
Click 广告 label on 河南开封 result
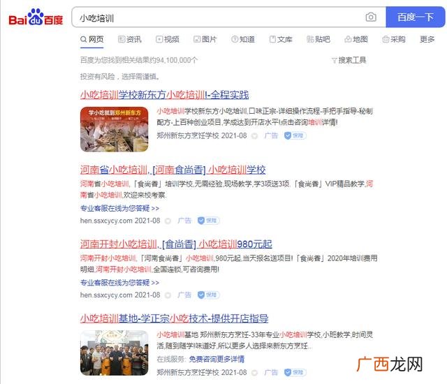(x=184, y=295)
